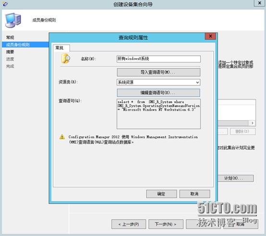Click the 名称 field containing 所有windows8系统
The image size is (266, 236).
[158, 59]
